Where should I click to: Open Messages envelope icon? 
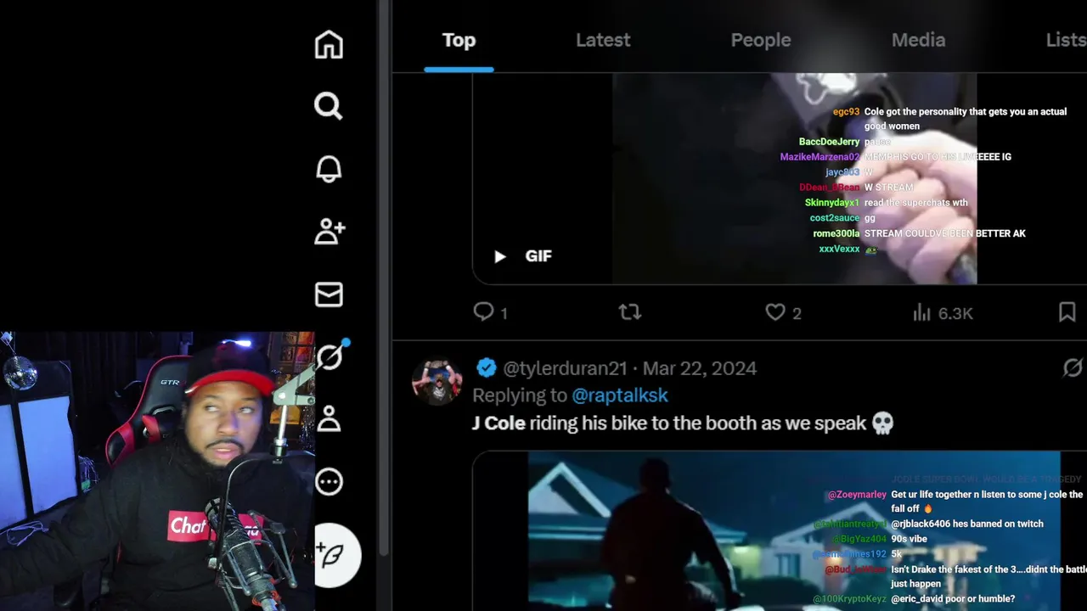pyautogui.click(x=329, y=294)
